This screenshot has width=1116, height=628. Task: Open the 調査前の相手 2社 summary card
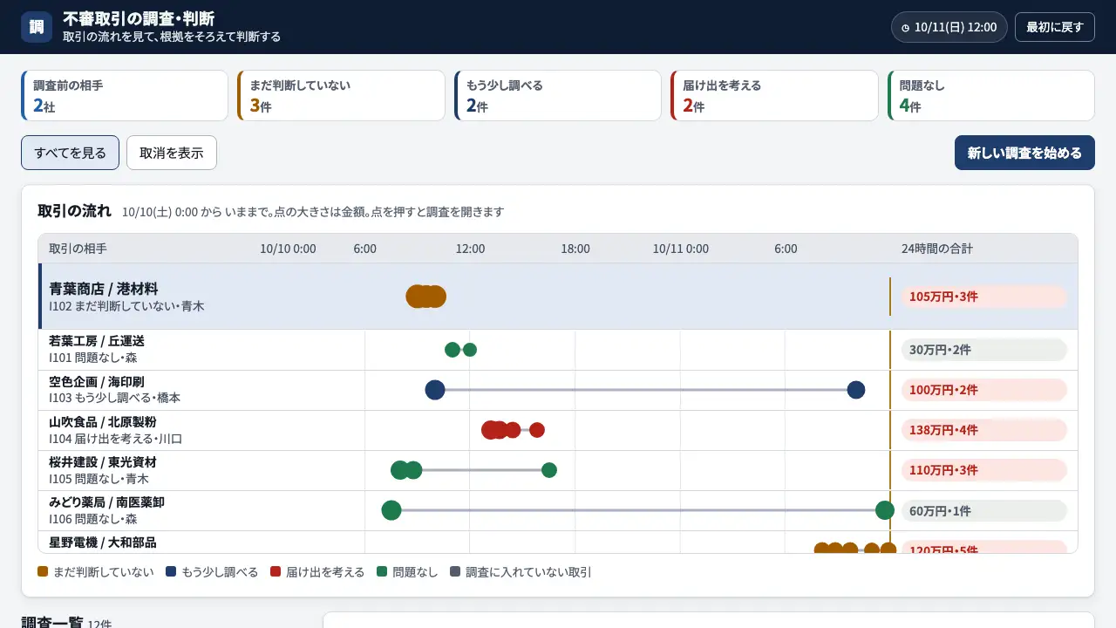click(x=125, y=96)
